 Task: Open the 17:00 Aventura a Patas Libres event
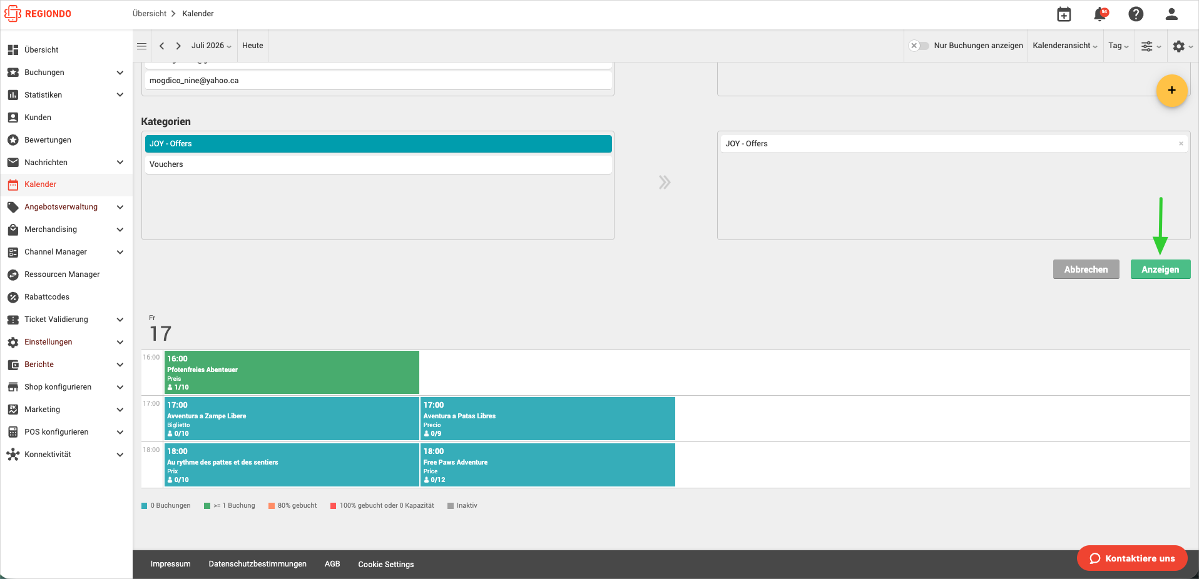pos(548,419)
